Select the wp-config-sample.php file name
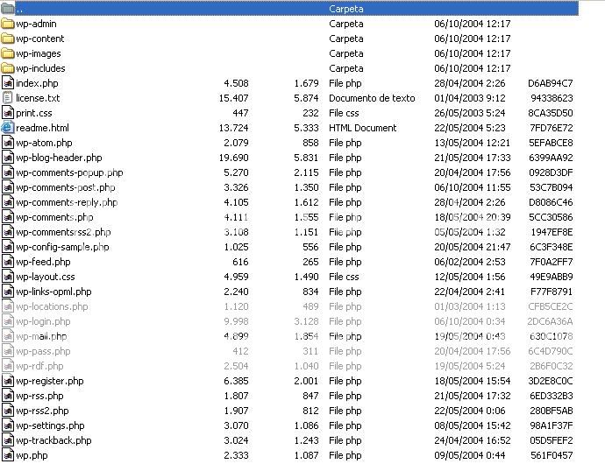 pyautogui.click(x=62, y=247)
